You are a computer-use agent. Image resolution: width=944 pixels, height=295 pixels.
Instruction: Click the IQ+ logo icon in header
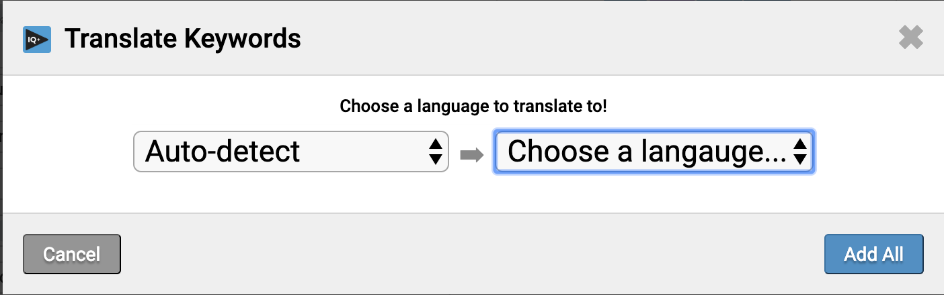[x=37, y=40]
